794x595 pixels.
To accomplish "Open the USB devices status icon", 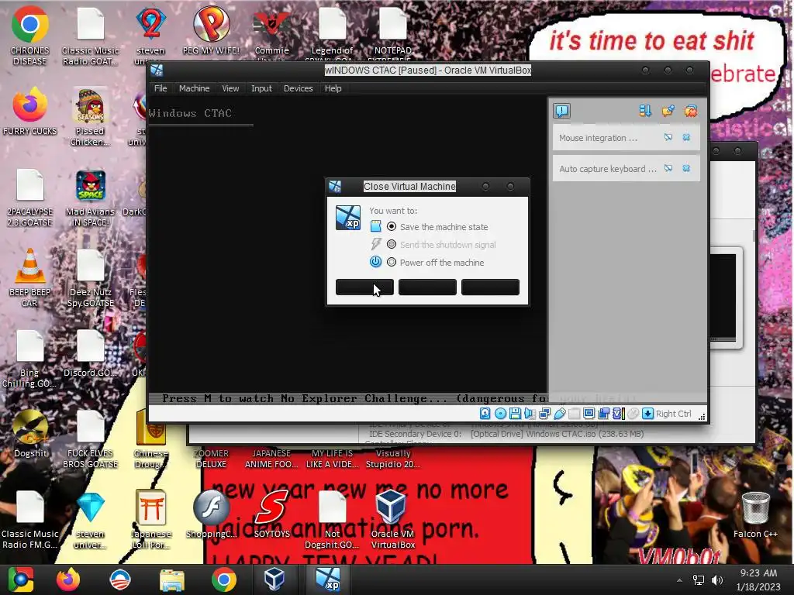I will [x=560, y=414].
